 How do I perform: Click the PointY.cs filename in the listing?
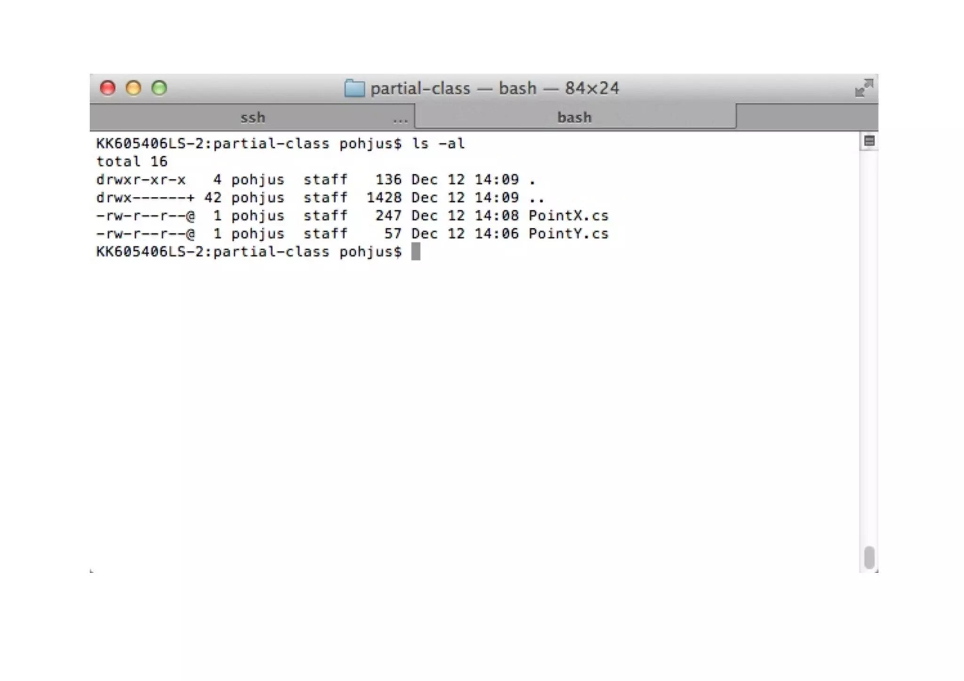pos(568,233)
